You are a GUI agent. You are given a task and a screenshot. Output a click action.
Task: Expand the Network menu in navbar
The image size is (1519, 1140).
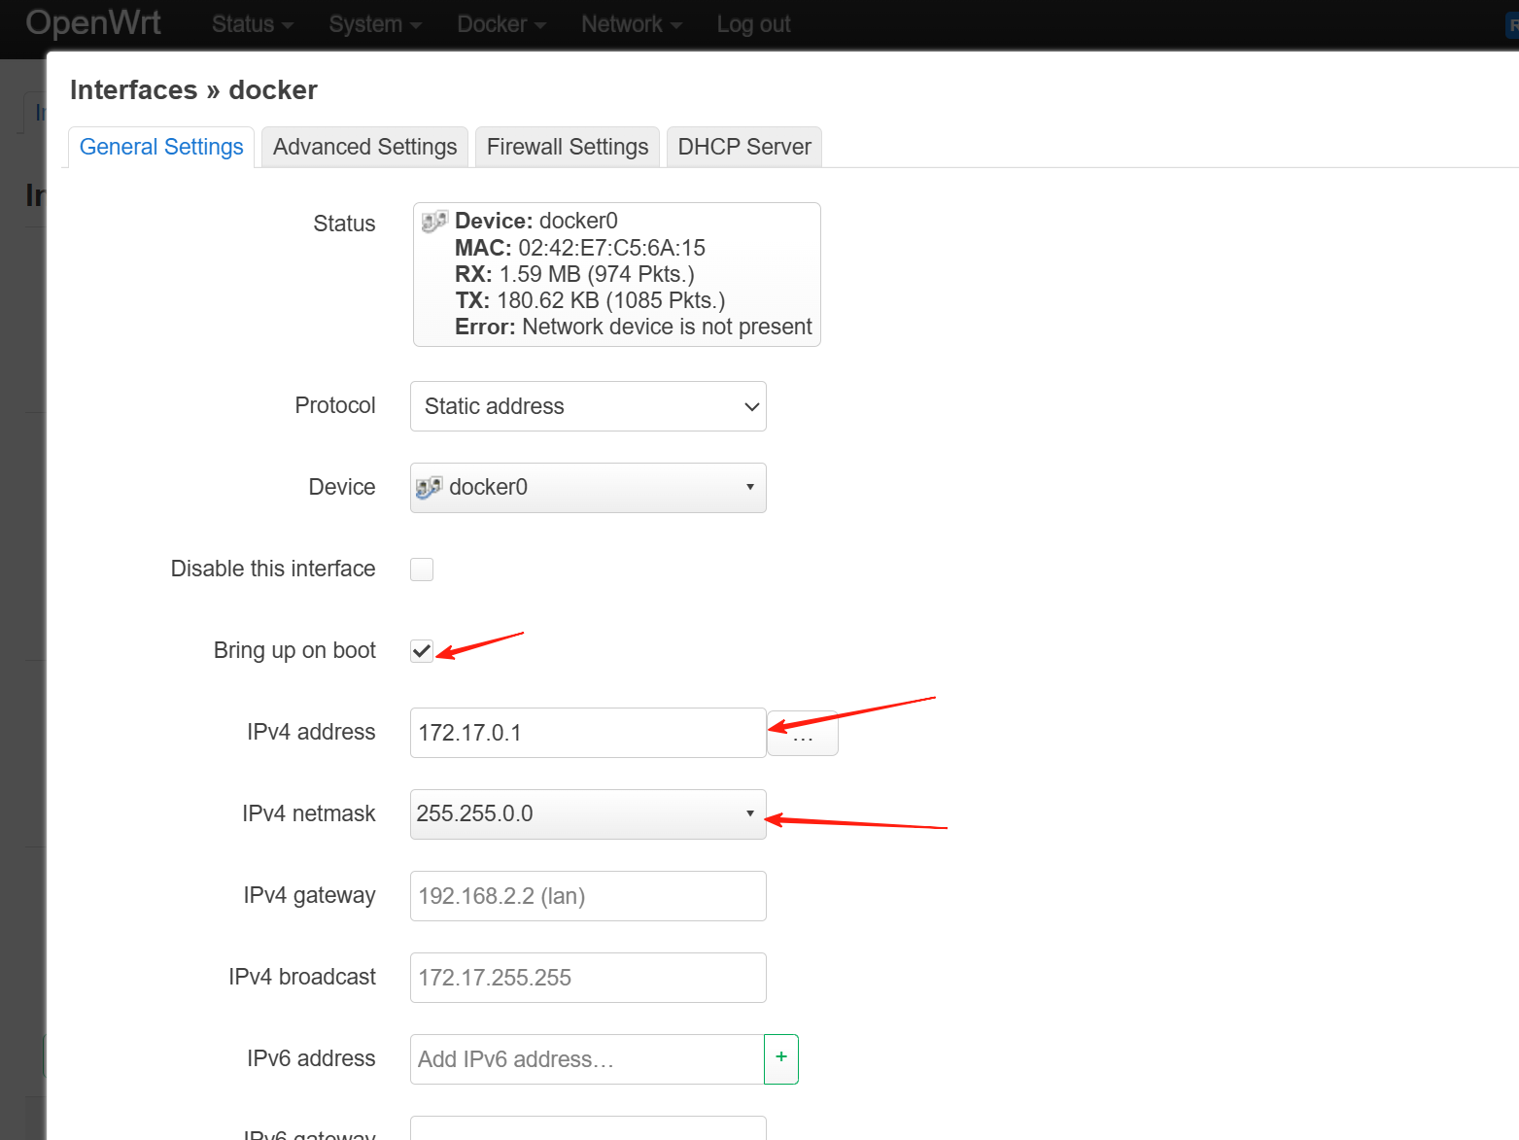tap(631, 24)
